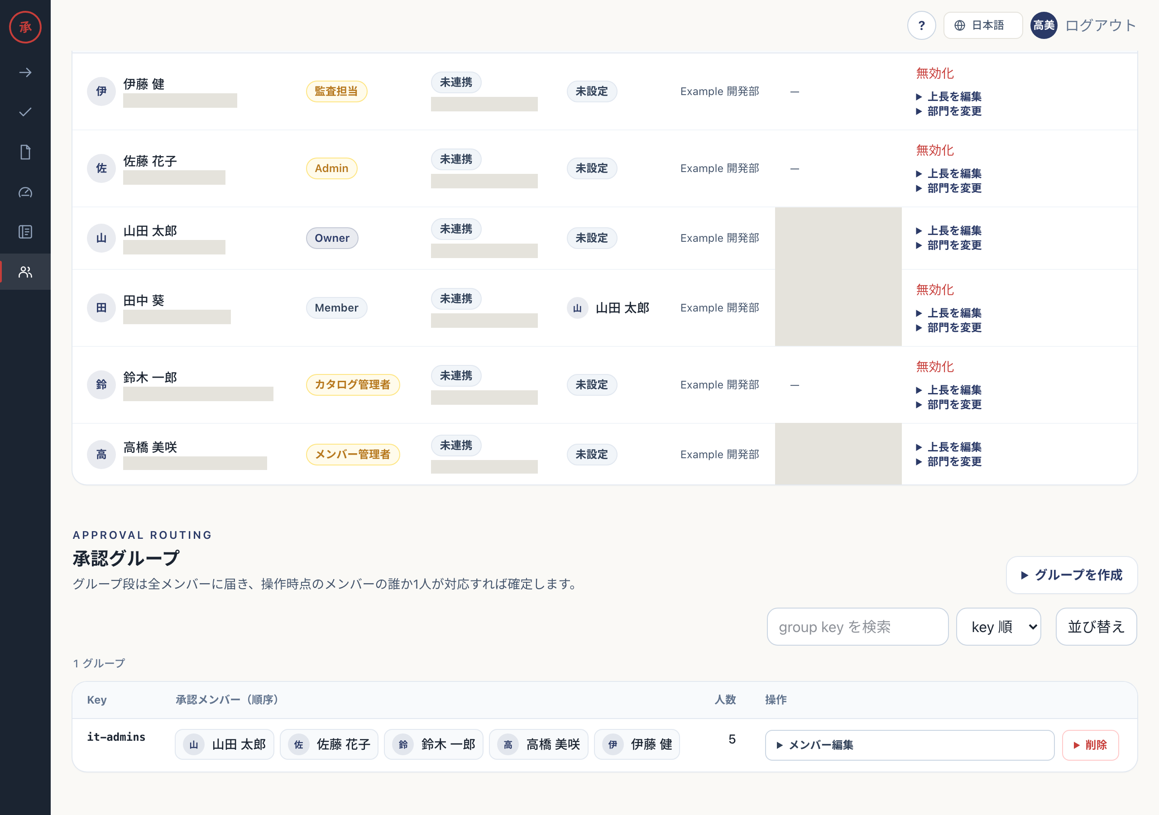Screen dimensions: 1159x815
Task: Click 無効化 for 鈴木 一郎
Action: pyautogui.click(x=935, y=367)
